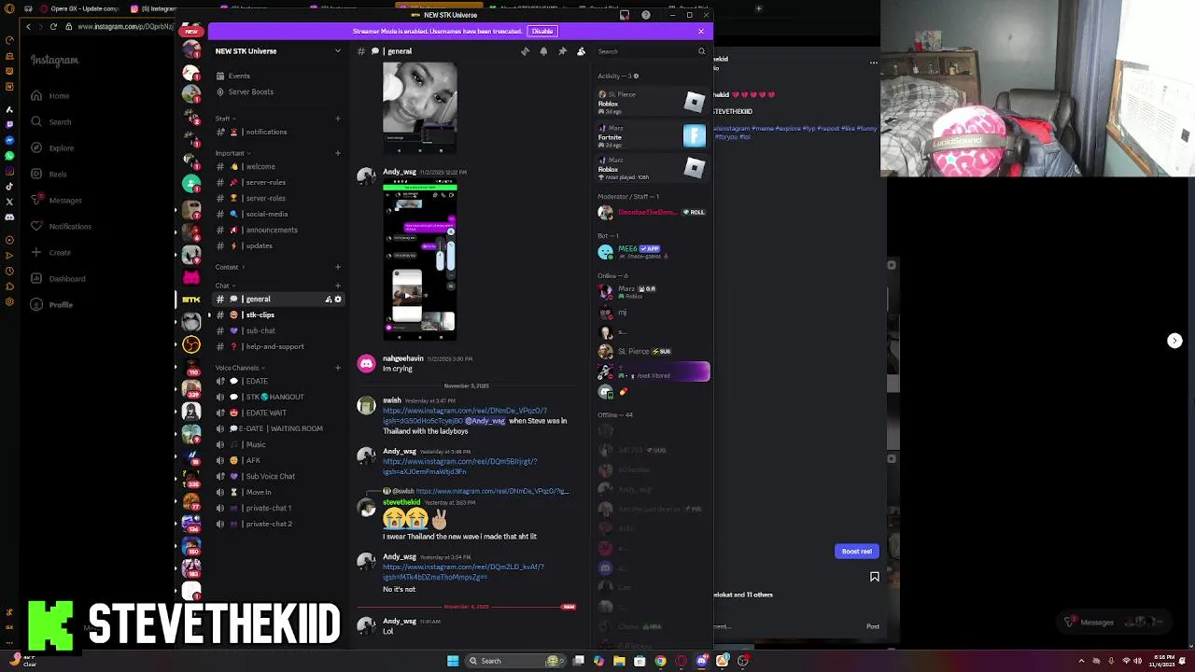Open Threads icon in Discord channel header
The image size is (1195, 672).
click(525, 51)
